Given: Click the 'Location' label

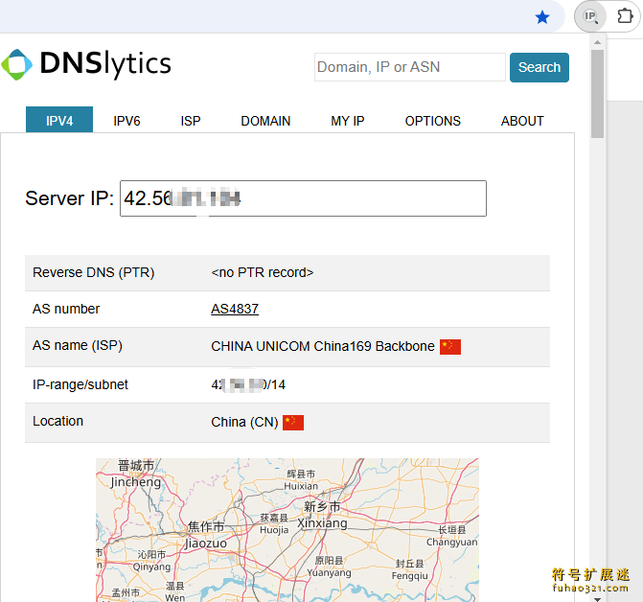Looking at the screenshot, I should pyautogui.click(x=57, y=421).
